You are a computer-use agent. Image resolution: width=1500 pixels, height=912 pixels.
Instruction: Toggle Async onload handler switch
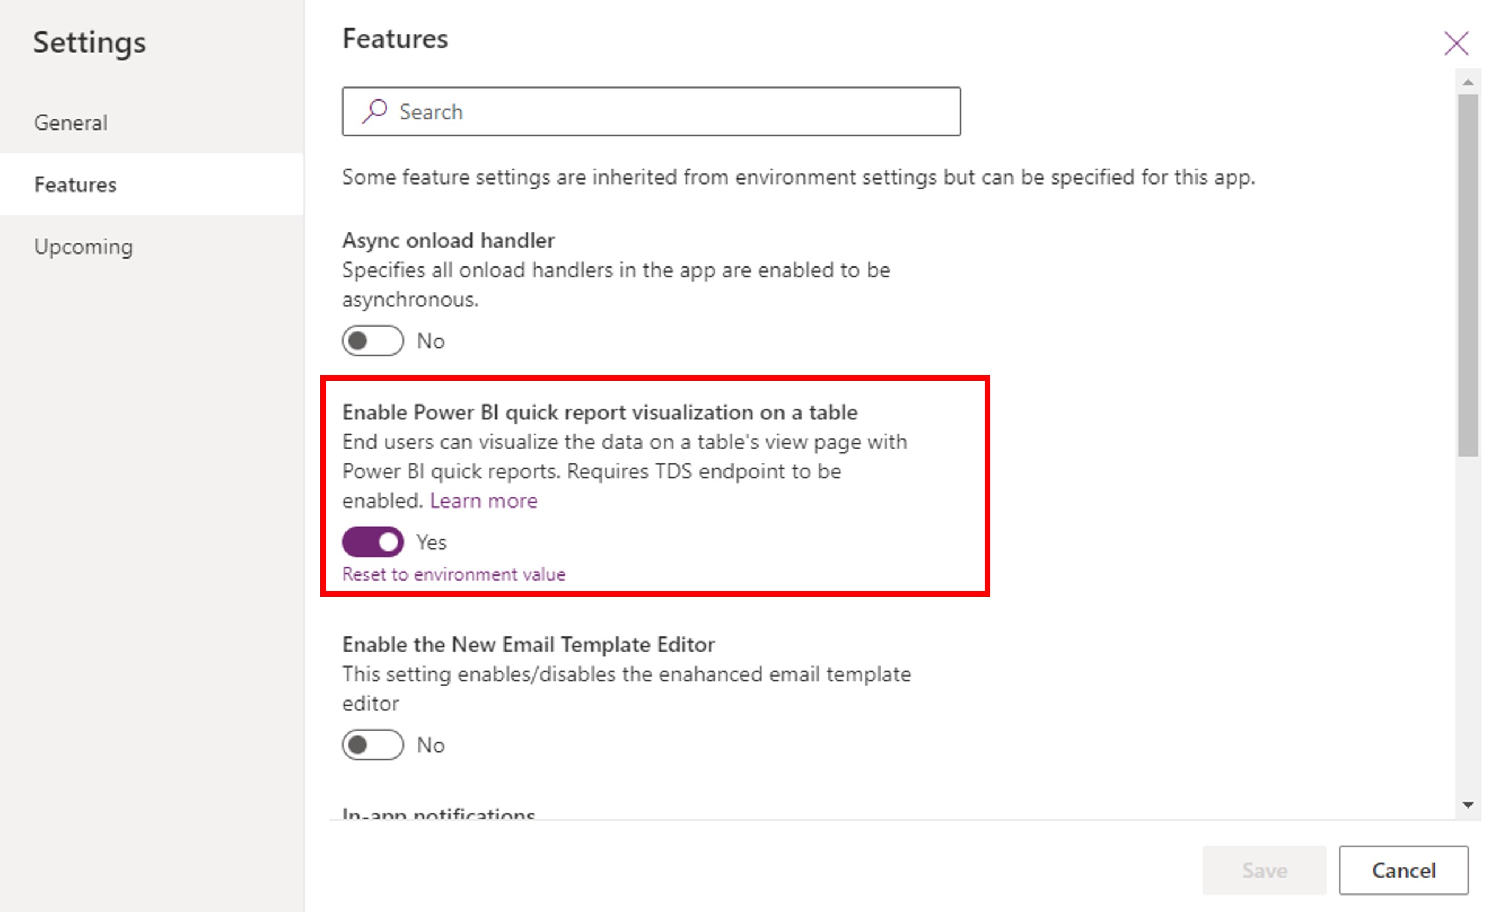click(x=373, y=340)
